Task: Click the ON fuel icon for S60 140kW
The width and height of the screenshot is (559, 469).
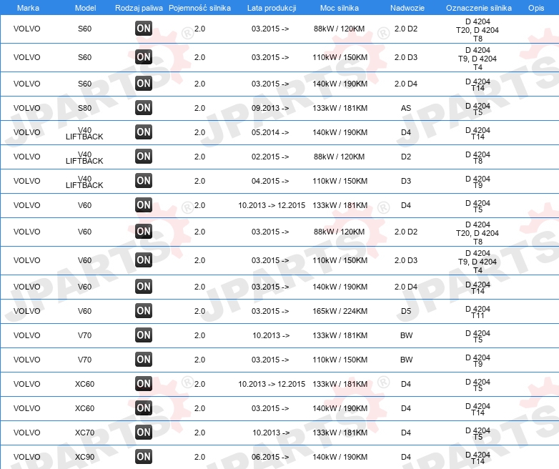Action: pos(144,84)
